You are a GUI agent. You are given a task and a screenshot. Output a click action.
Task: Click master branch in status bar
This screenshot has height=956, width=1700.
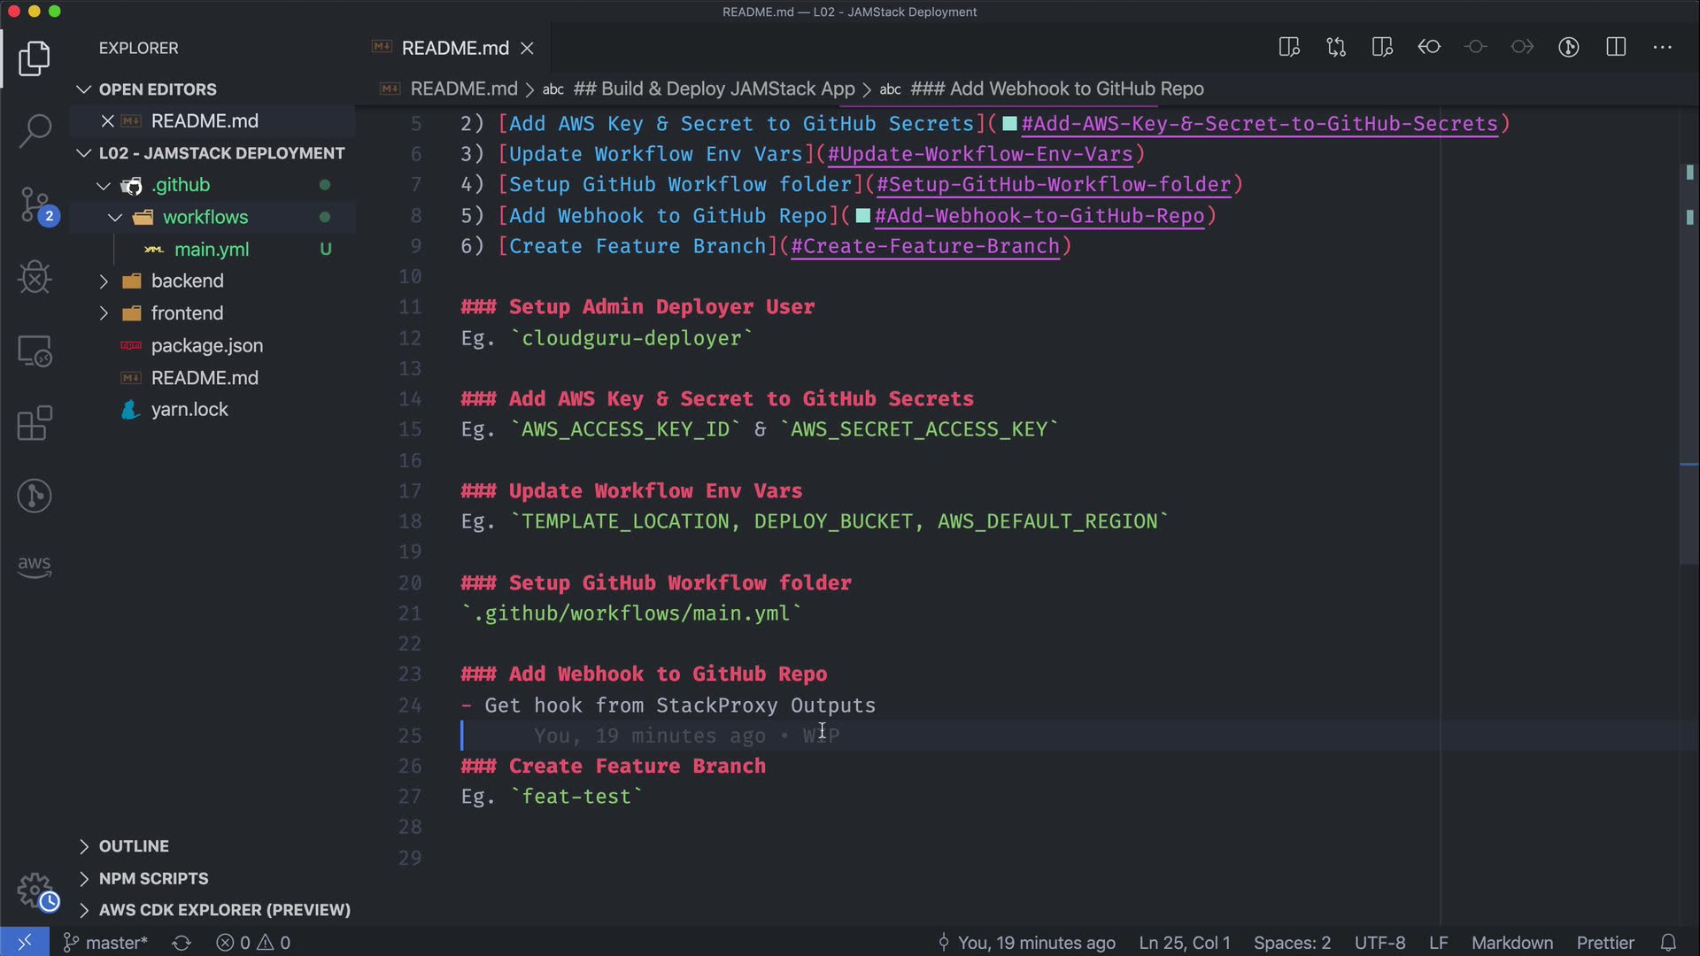coord(106,943)
